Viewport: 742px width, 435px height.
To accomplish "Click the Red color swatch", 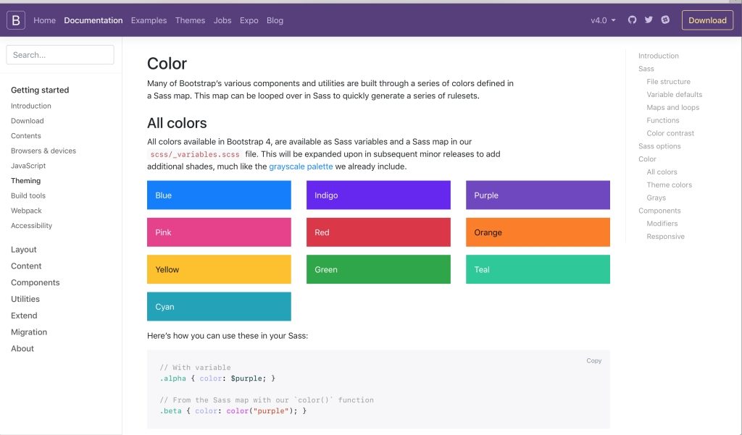I will click(378, 232).
